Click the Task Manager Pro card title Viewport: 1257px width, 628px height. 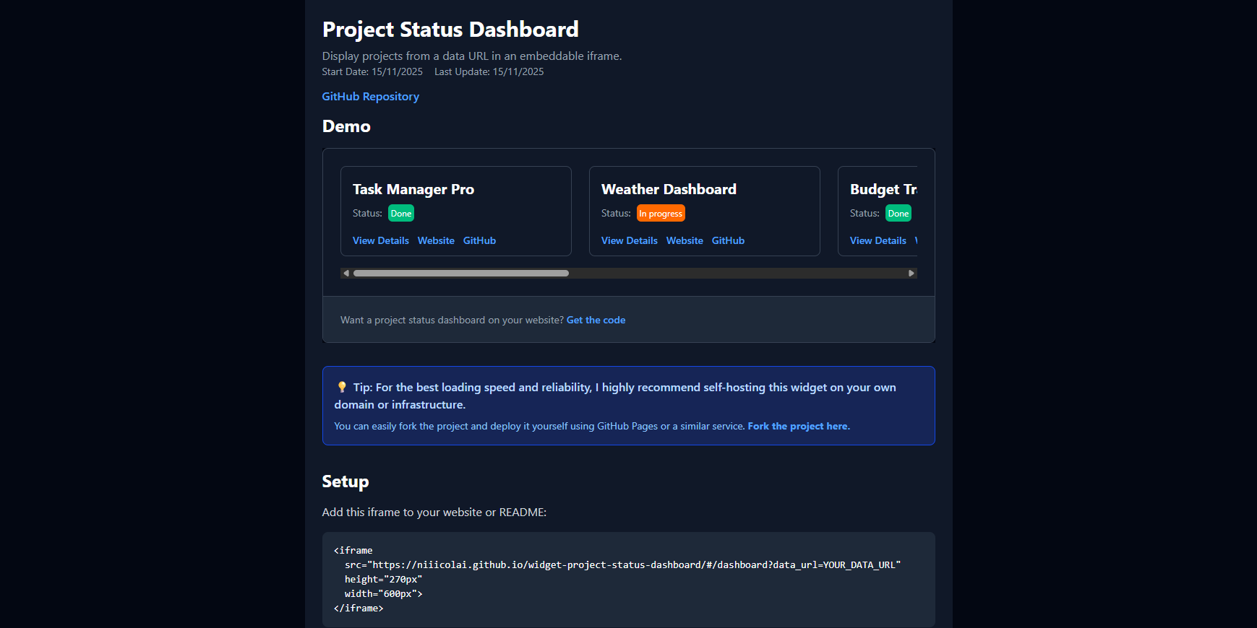(413, 189)
